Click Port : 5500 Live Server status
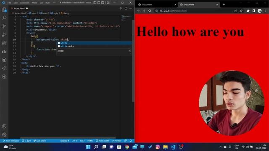Image resolution: width=269 pixels, height=151 pixels. 103,141
